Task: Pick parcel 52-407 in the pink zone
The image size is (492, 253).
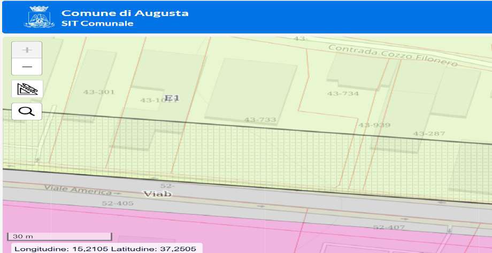Action: coord(388,227)
